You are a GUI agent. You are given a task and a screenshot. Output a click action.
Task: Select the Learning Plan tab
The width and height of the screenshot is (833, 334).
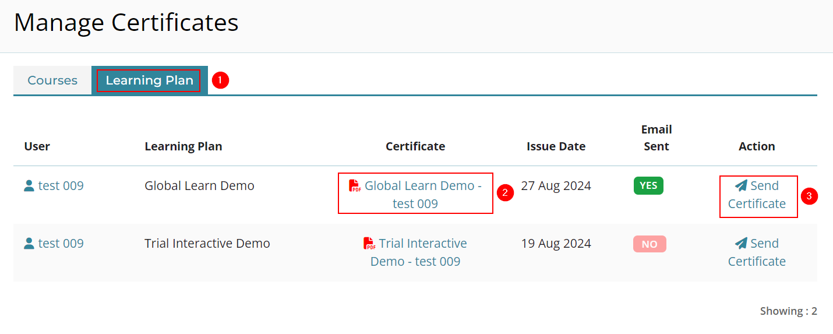coord(150,80)
